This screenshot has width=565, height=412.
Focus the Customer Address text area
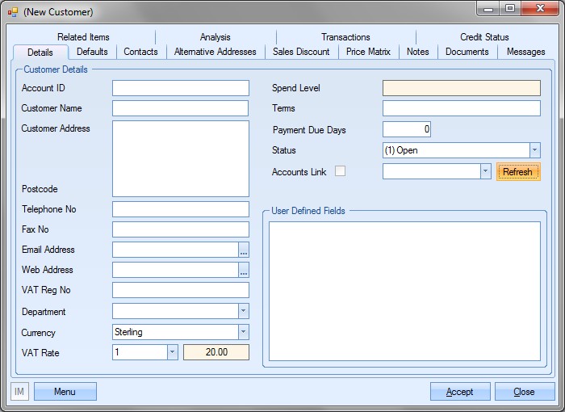[x=180, y=158]
